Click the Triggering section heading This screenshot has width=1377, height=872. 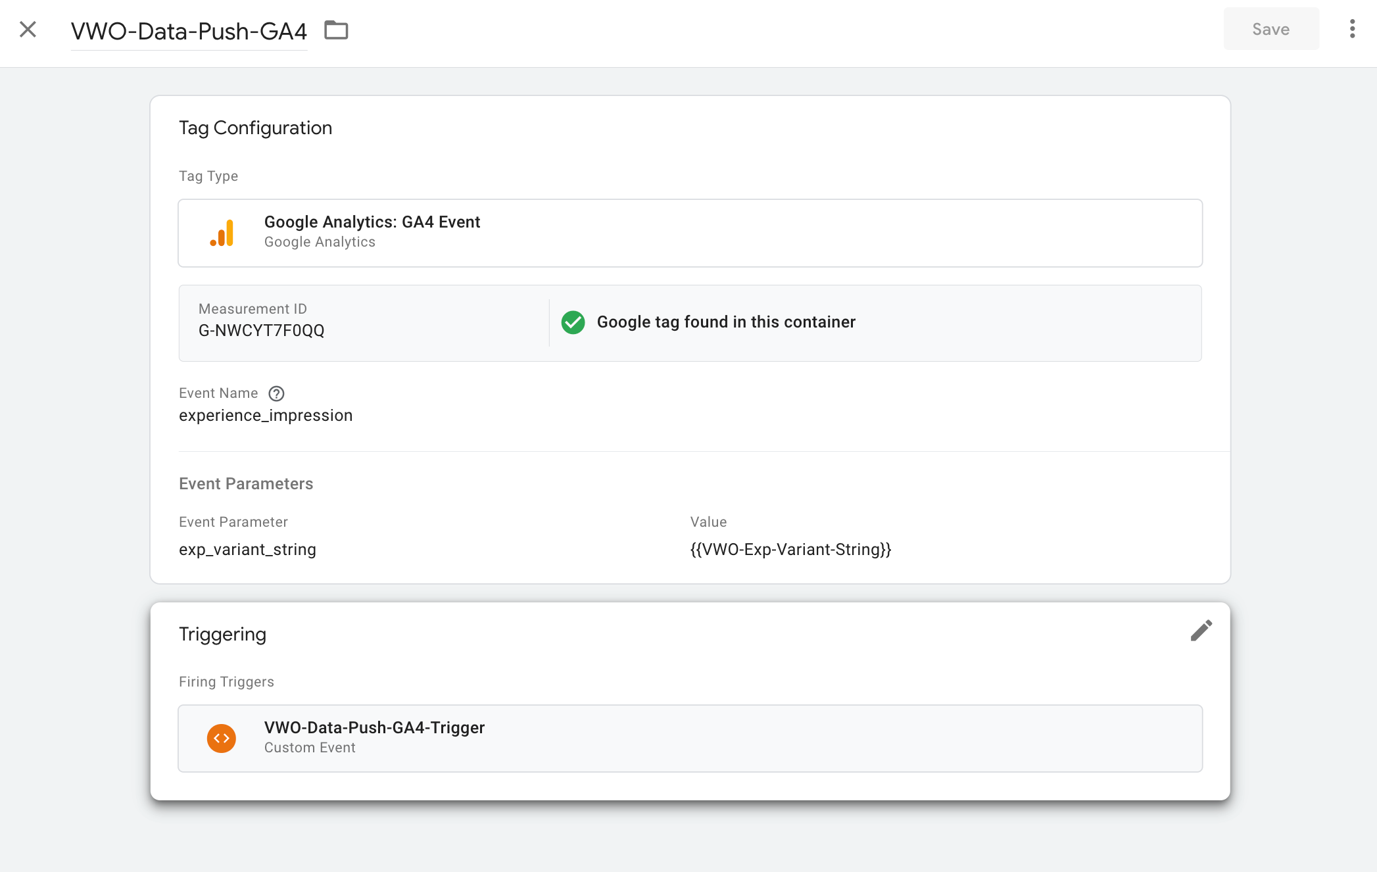click(x=222, y=635)
